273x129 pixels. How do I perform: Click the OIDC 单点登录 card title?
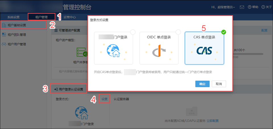pos(159,37)
